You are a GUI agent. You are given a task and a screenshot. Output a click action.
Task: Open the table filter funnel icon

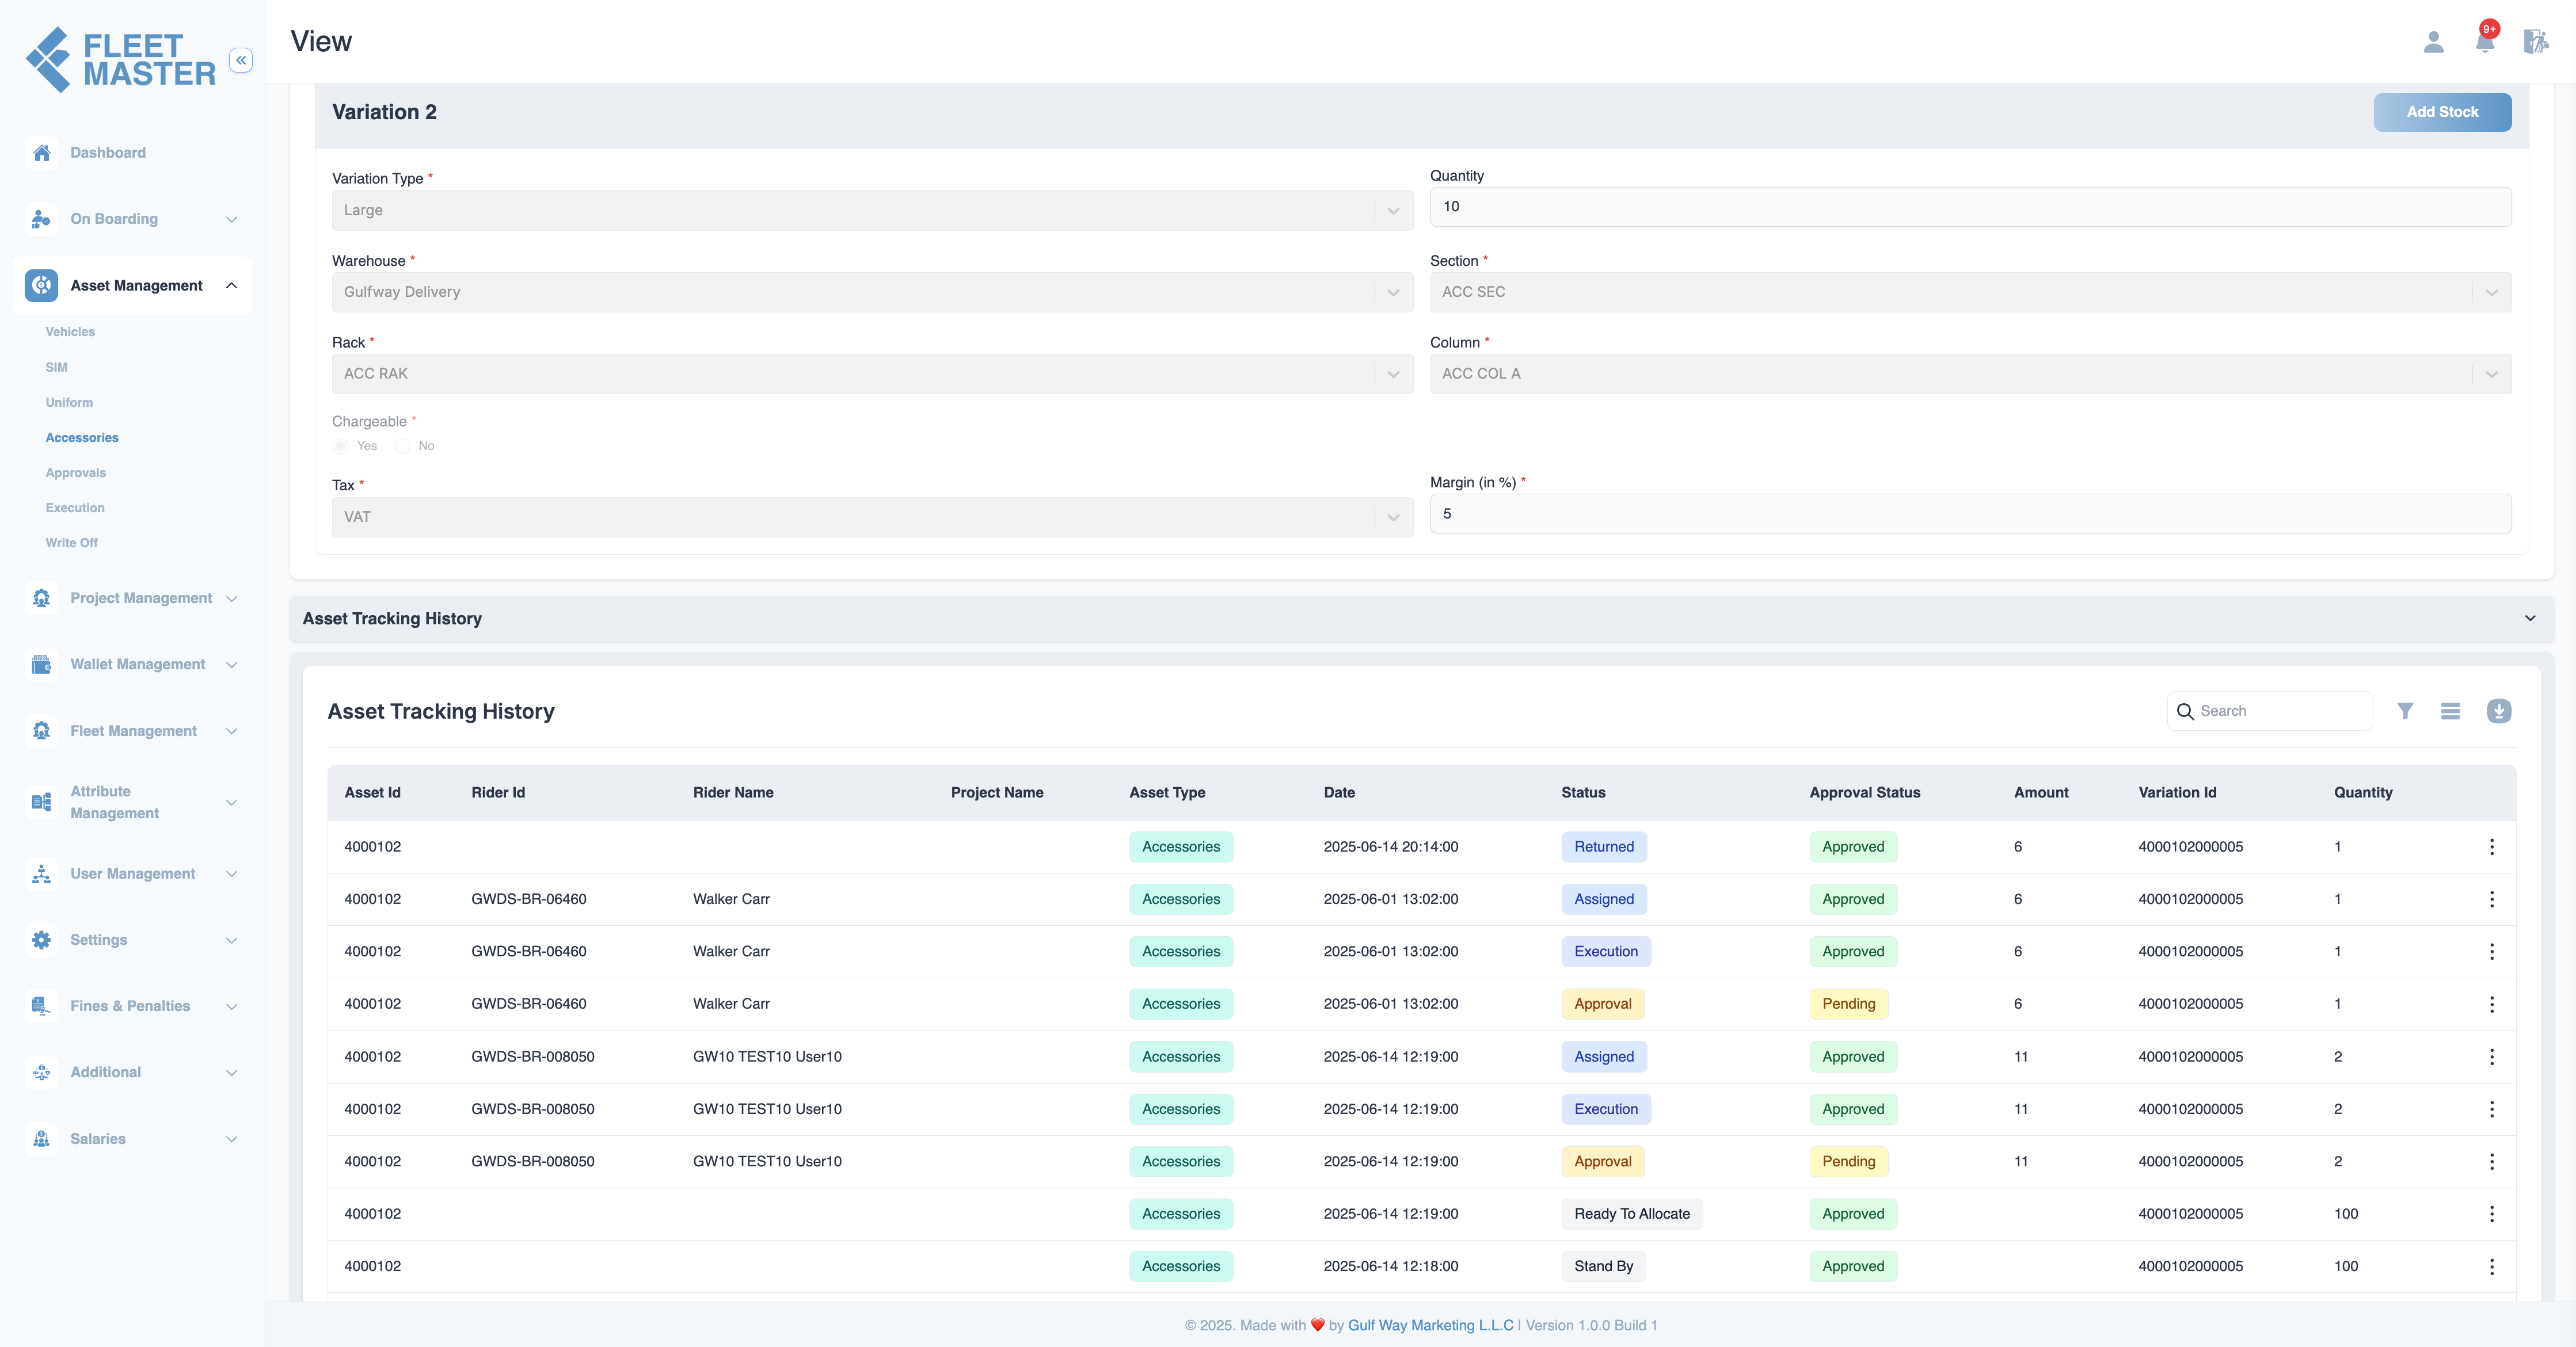click(2405, 711)
